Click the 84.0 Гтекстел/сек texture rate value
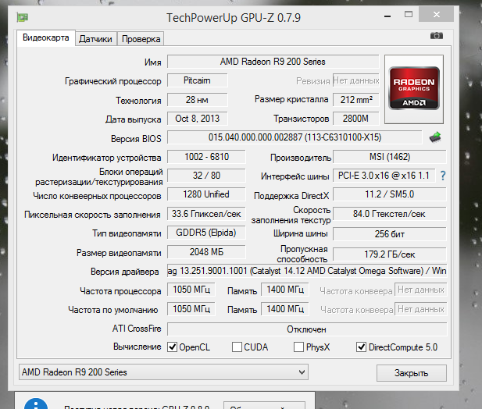482x409 pixels. pyautogui.click(x=390, y=214)
